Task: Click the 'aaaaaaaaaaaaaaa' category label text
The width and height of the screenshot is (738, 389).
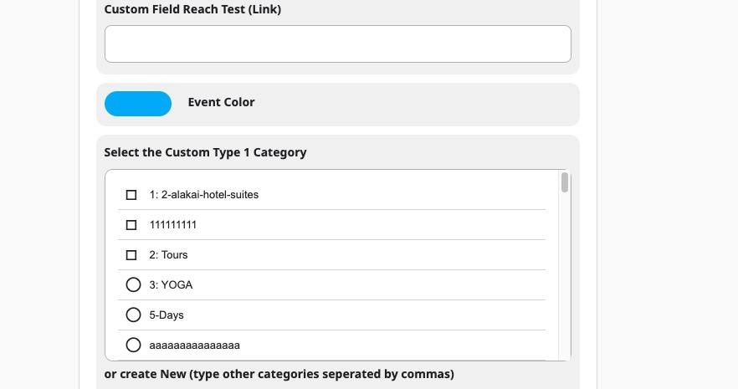Action: (194, 345)
